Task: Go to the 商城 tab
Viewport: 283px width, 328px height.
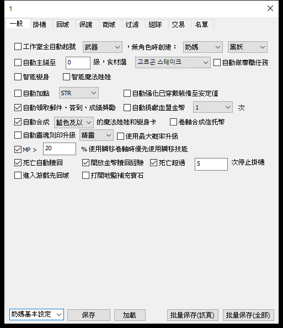Action: click(109, 24)
